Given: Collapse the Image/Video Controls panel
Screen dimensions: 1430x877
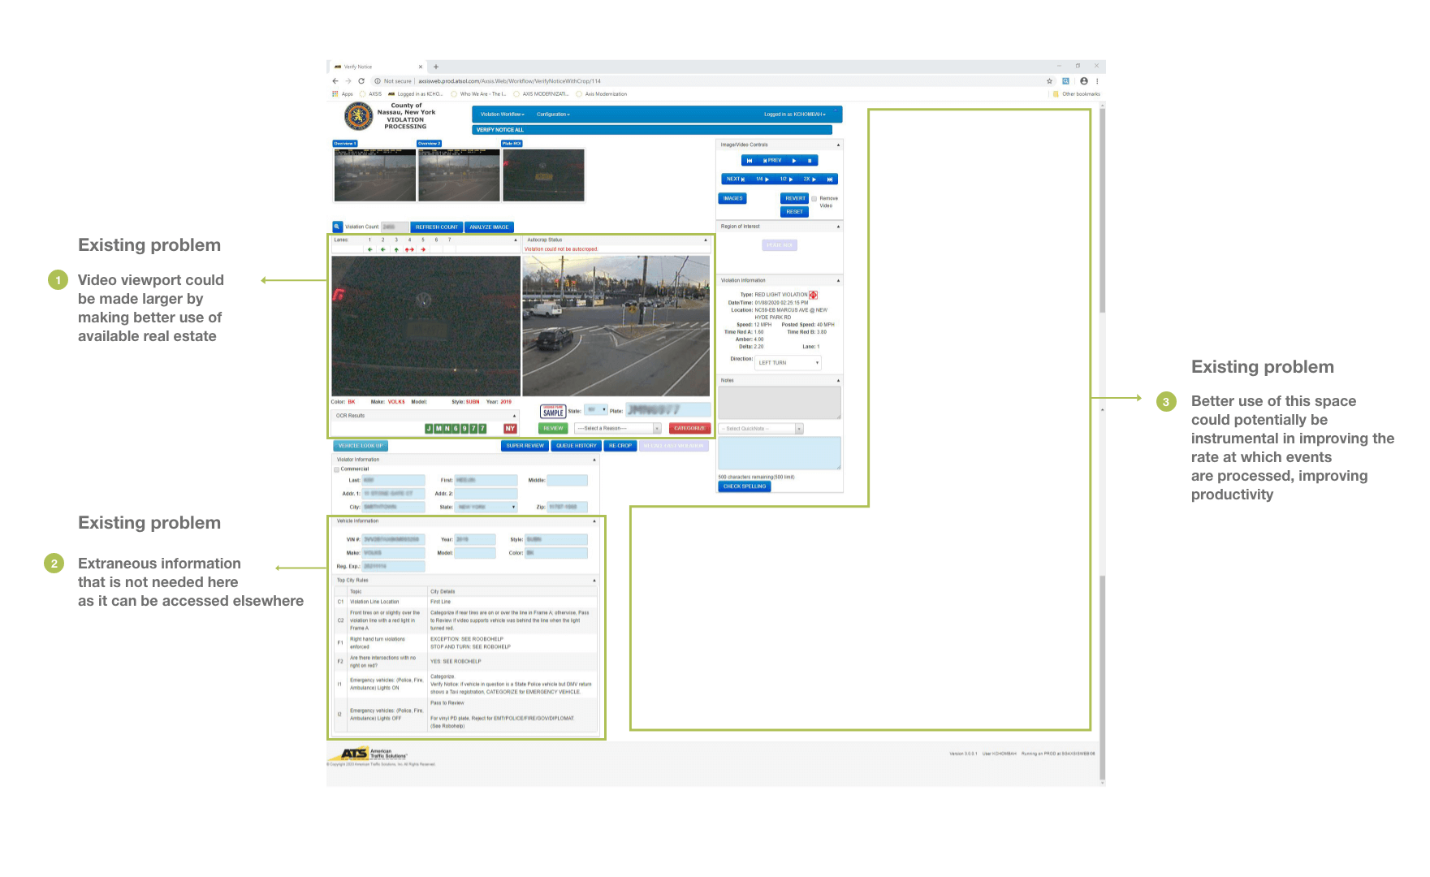Looking at the screenshot, I should click(838, 145).
